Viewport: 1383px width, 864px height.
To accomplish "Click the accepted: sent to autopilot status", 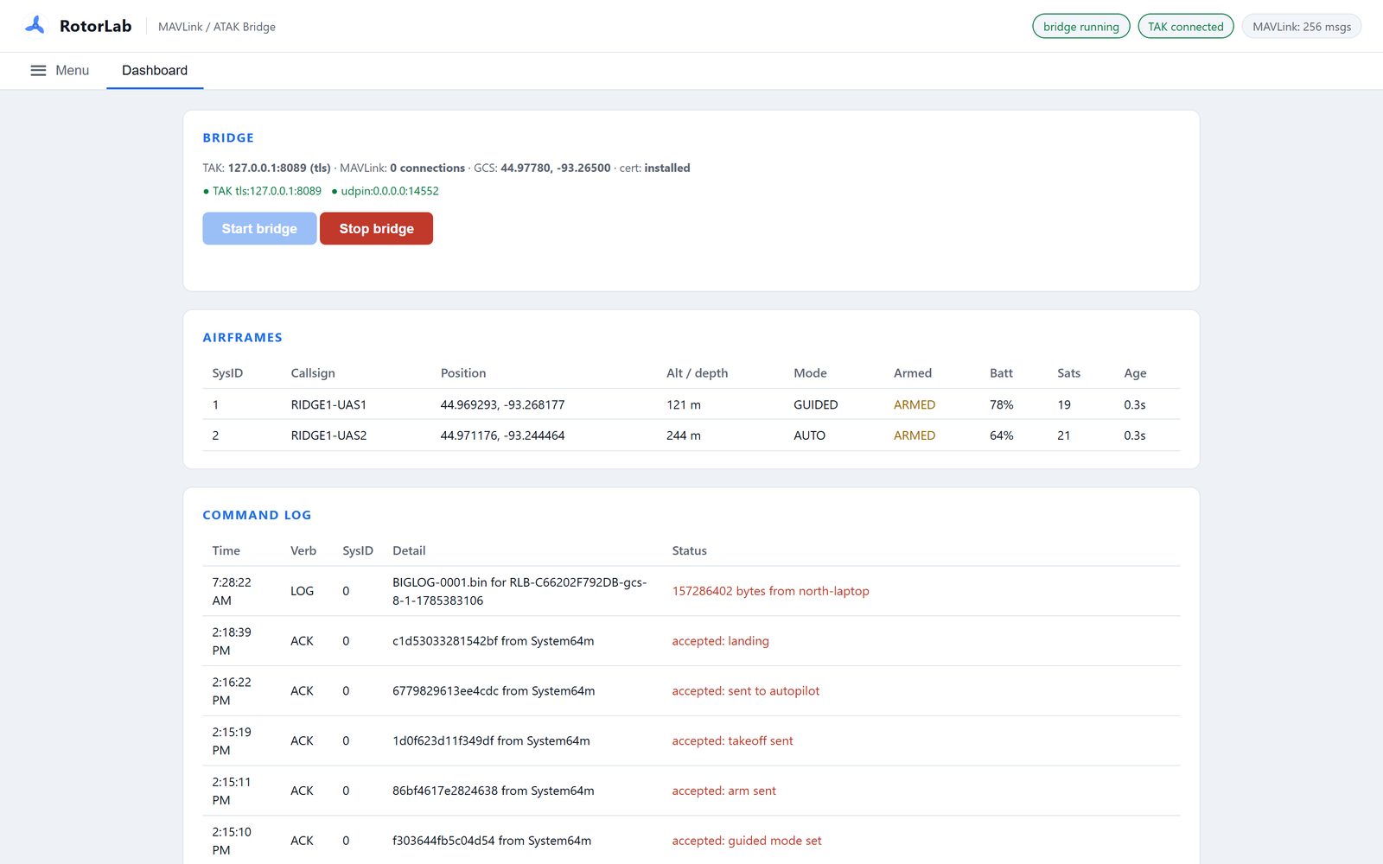I will coord(746,691).
